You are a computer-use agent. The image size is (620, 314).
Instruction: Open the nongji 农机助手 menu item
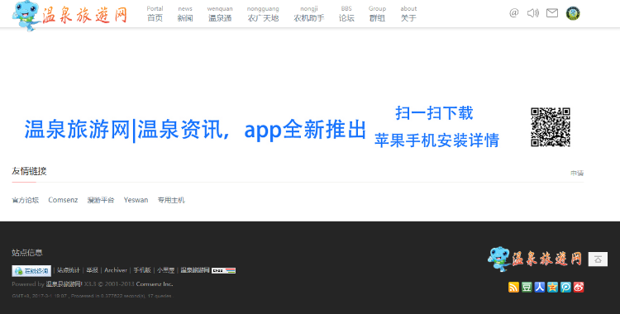tap(309, 14)
